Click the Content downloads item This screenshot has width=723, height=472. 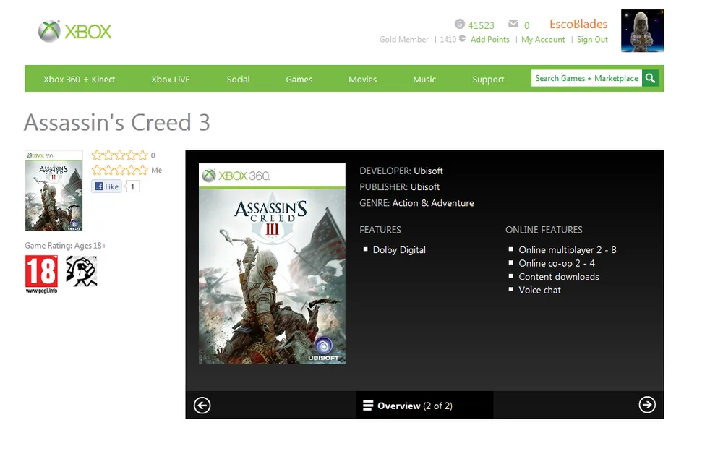[559, 277]
